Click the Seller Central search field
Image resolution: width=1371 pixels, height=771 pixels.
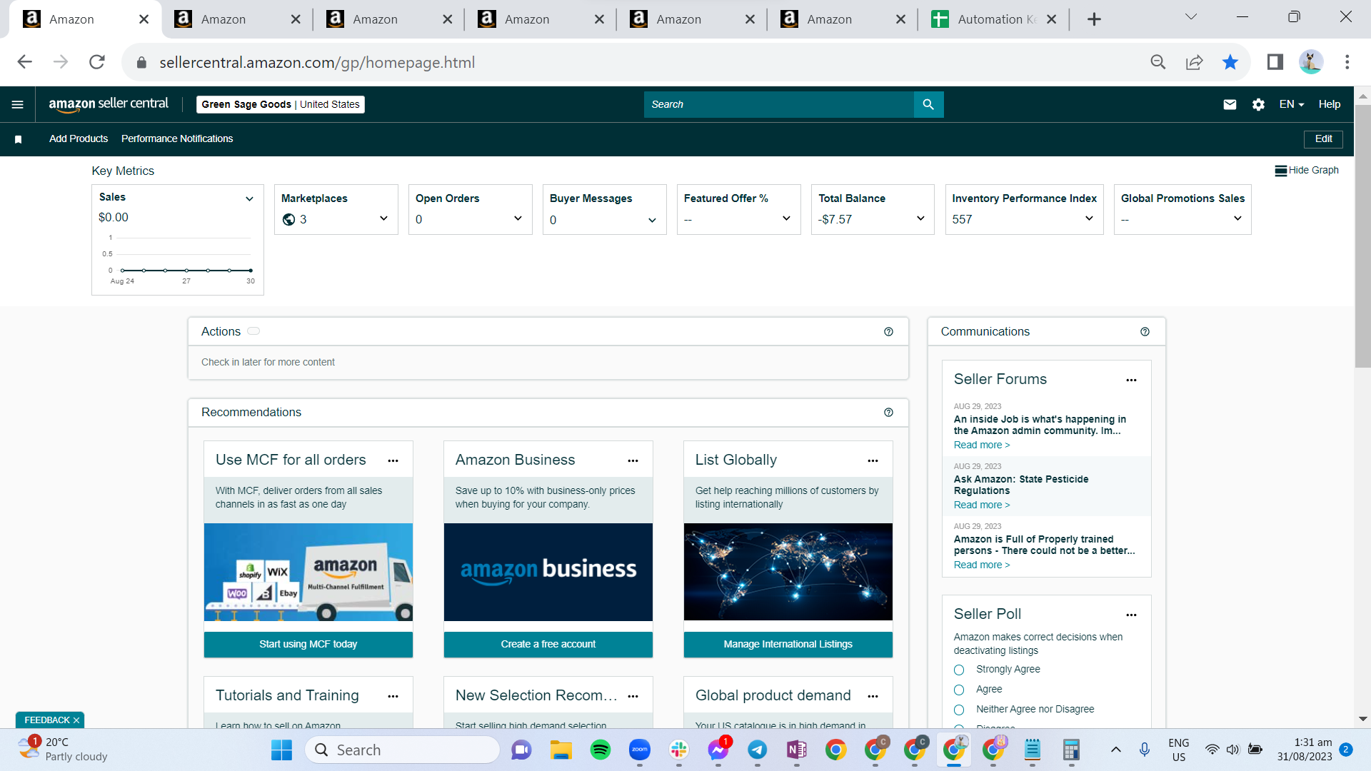779,104
